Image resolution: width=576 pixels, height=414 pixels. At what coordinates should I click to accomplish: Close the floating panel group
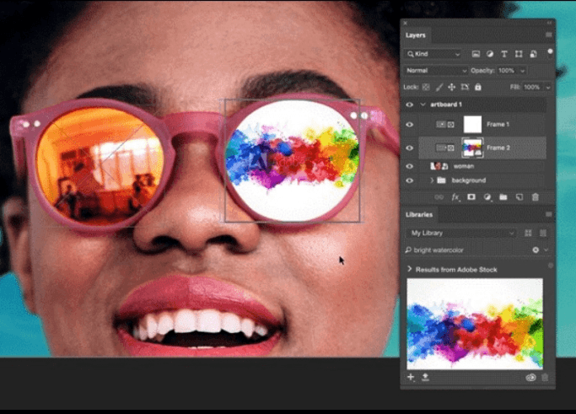coord(405,23)
